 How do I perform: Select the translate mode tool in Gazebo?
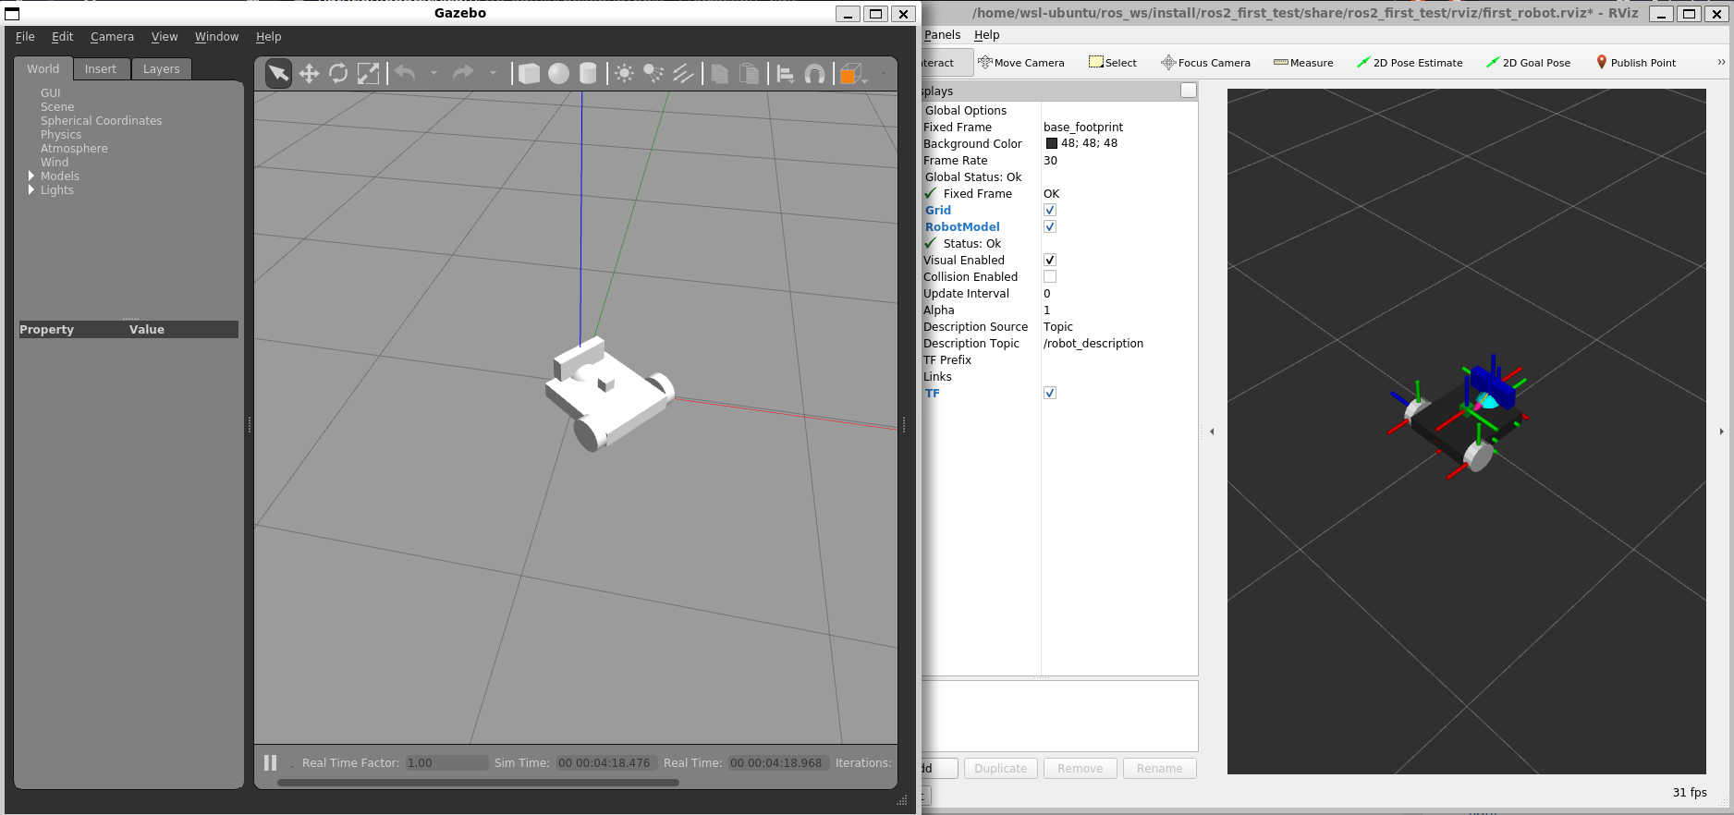click(309, 74)
